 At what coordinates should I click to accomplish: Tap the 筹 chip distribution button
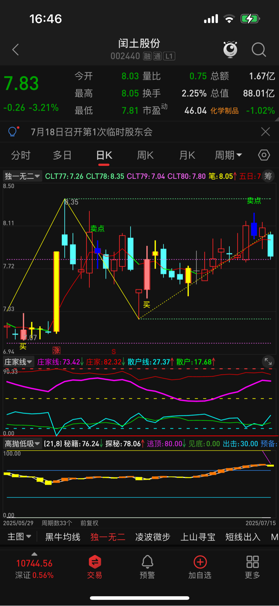(x=268, y=176)
